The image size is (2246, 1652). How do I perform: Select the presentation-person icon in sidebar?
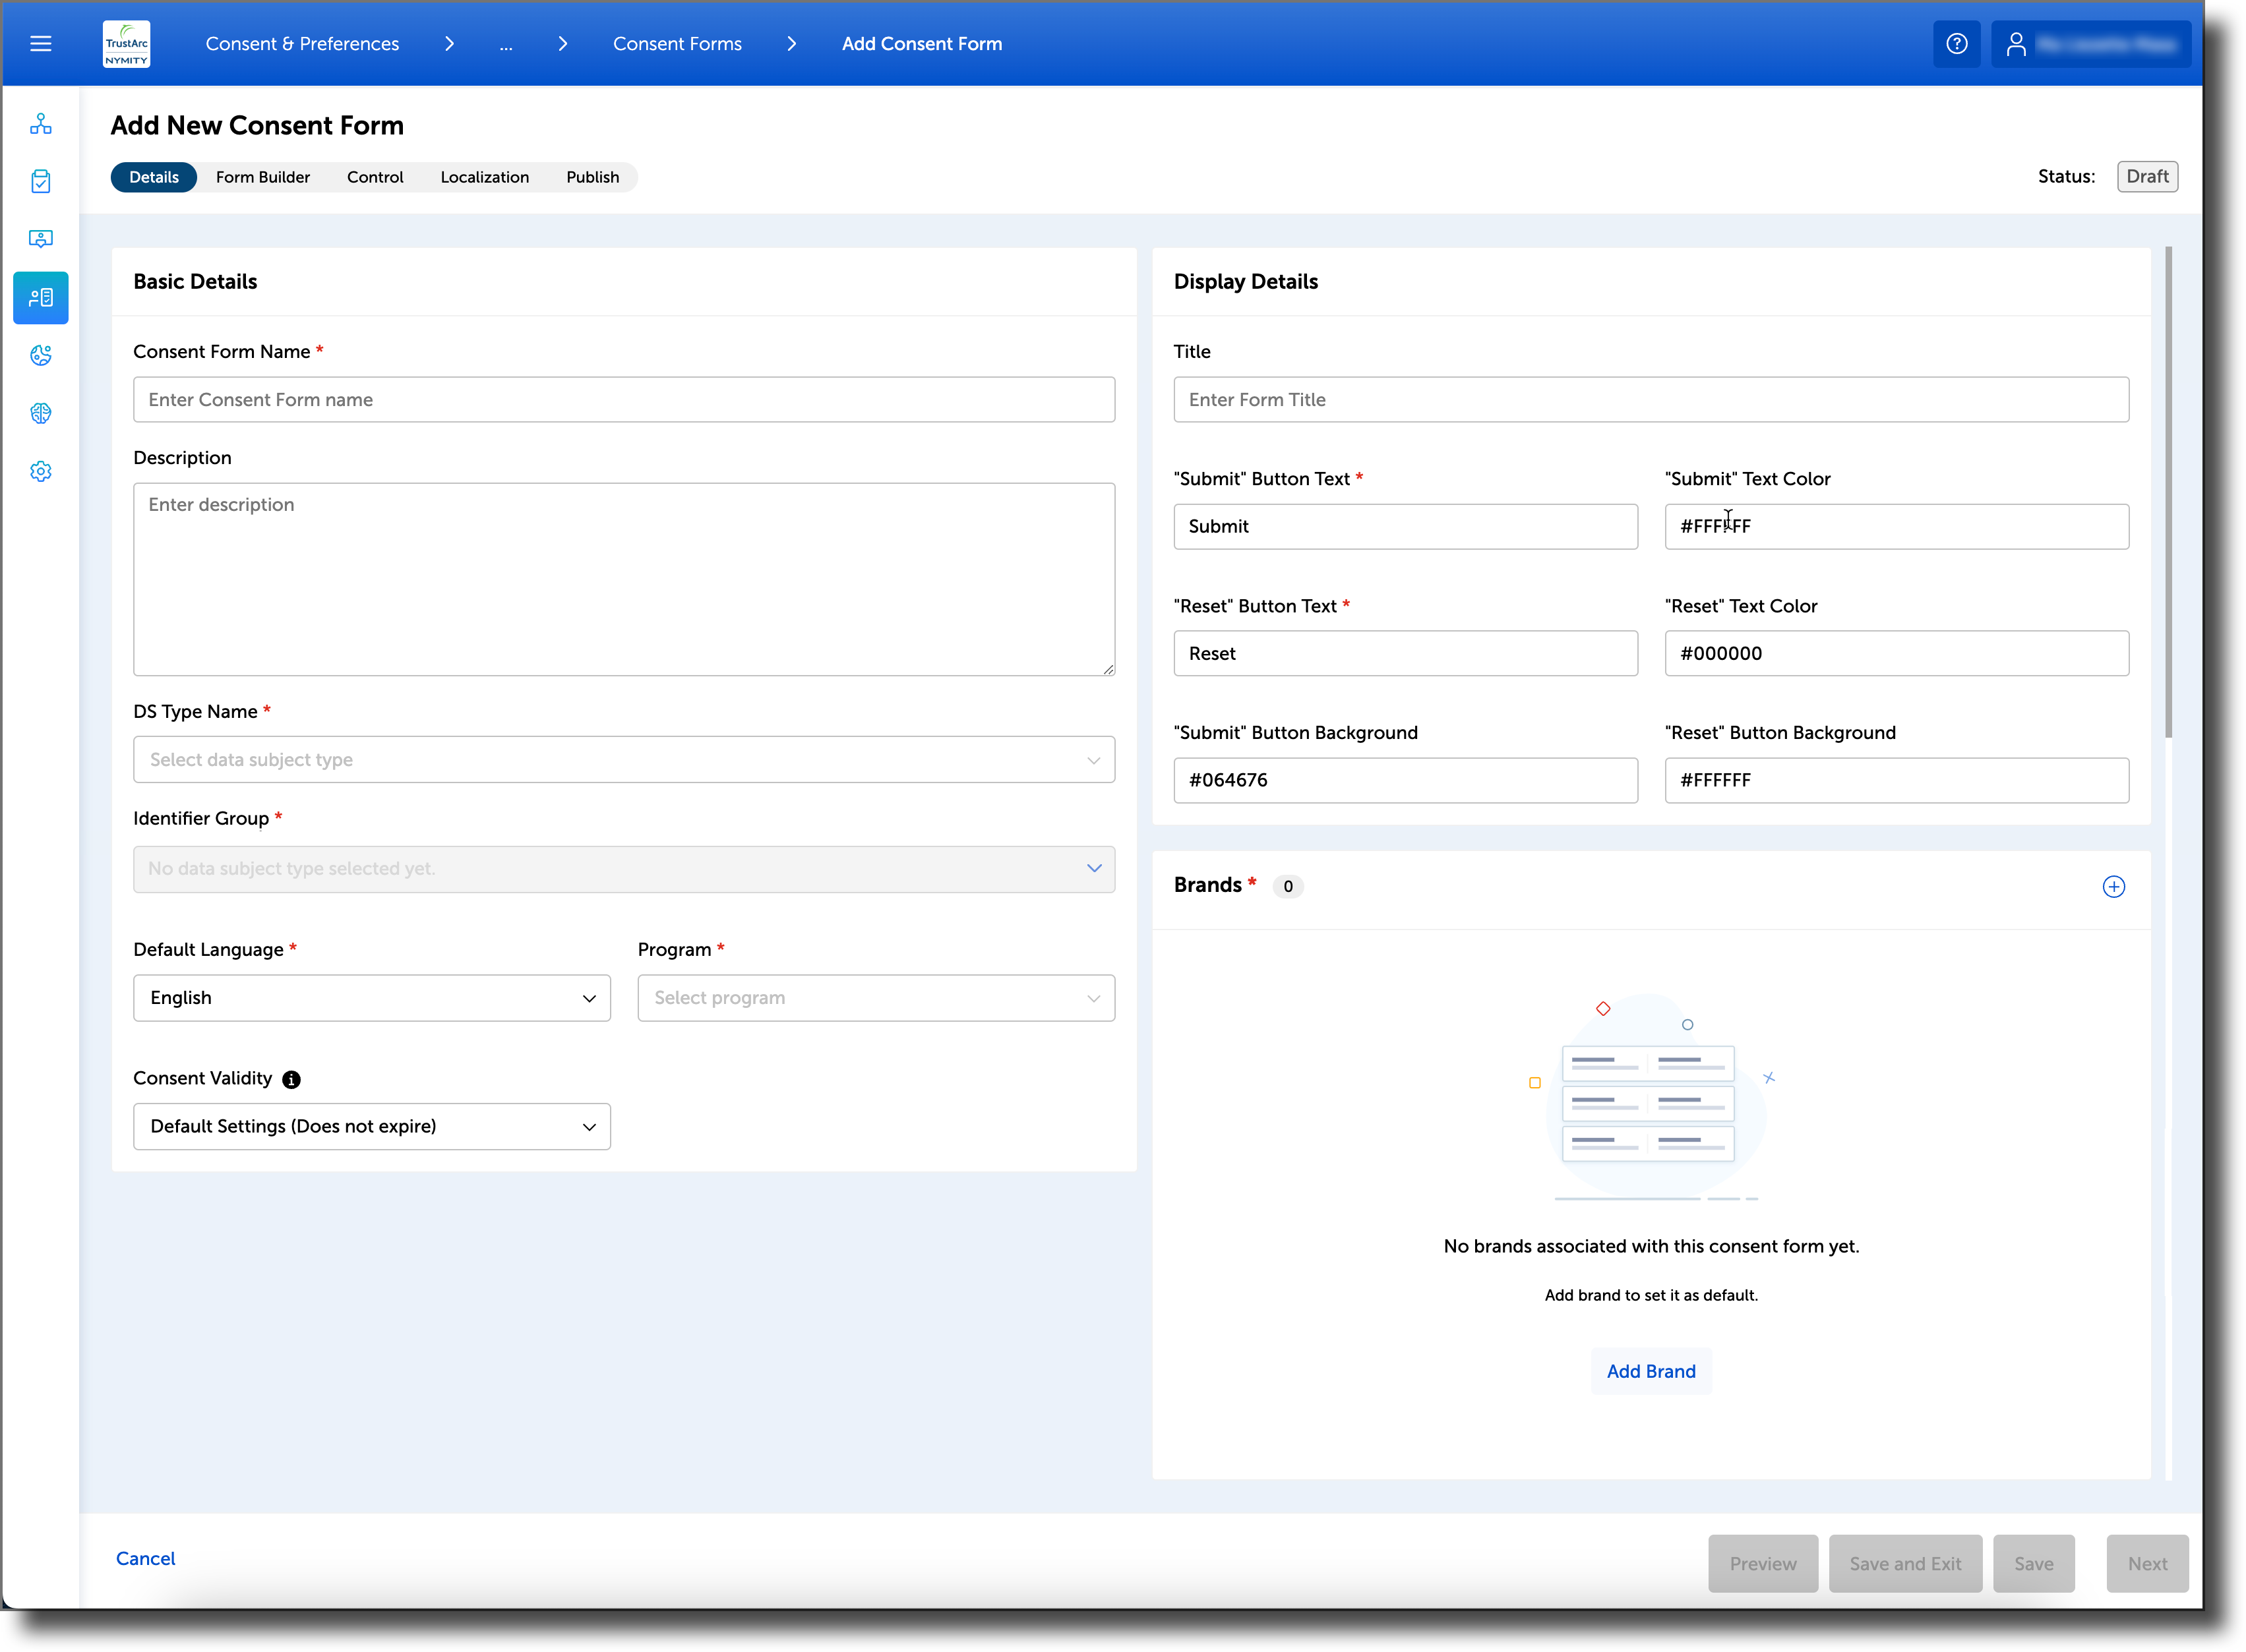coord(40,239)
